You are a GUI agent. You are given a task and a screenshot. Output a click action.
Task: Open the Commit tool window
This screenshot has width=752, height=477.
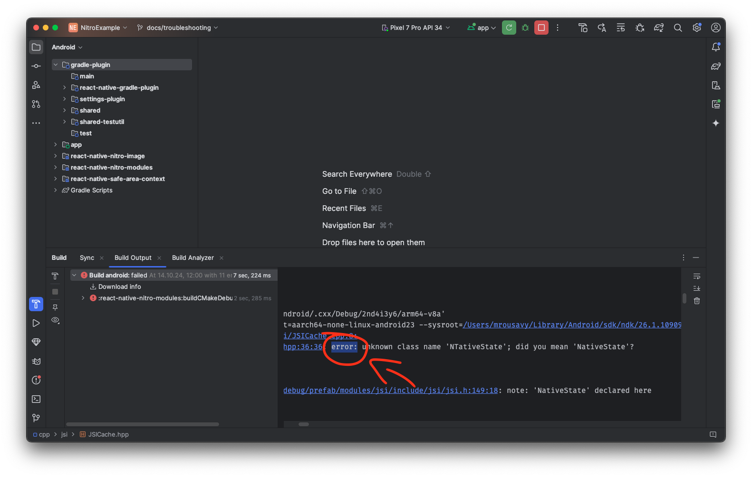[36, 66]
